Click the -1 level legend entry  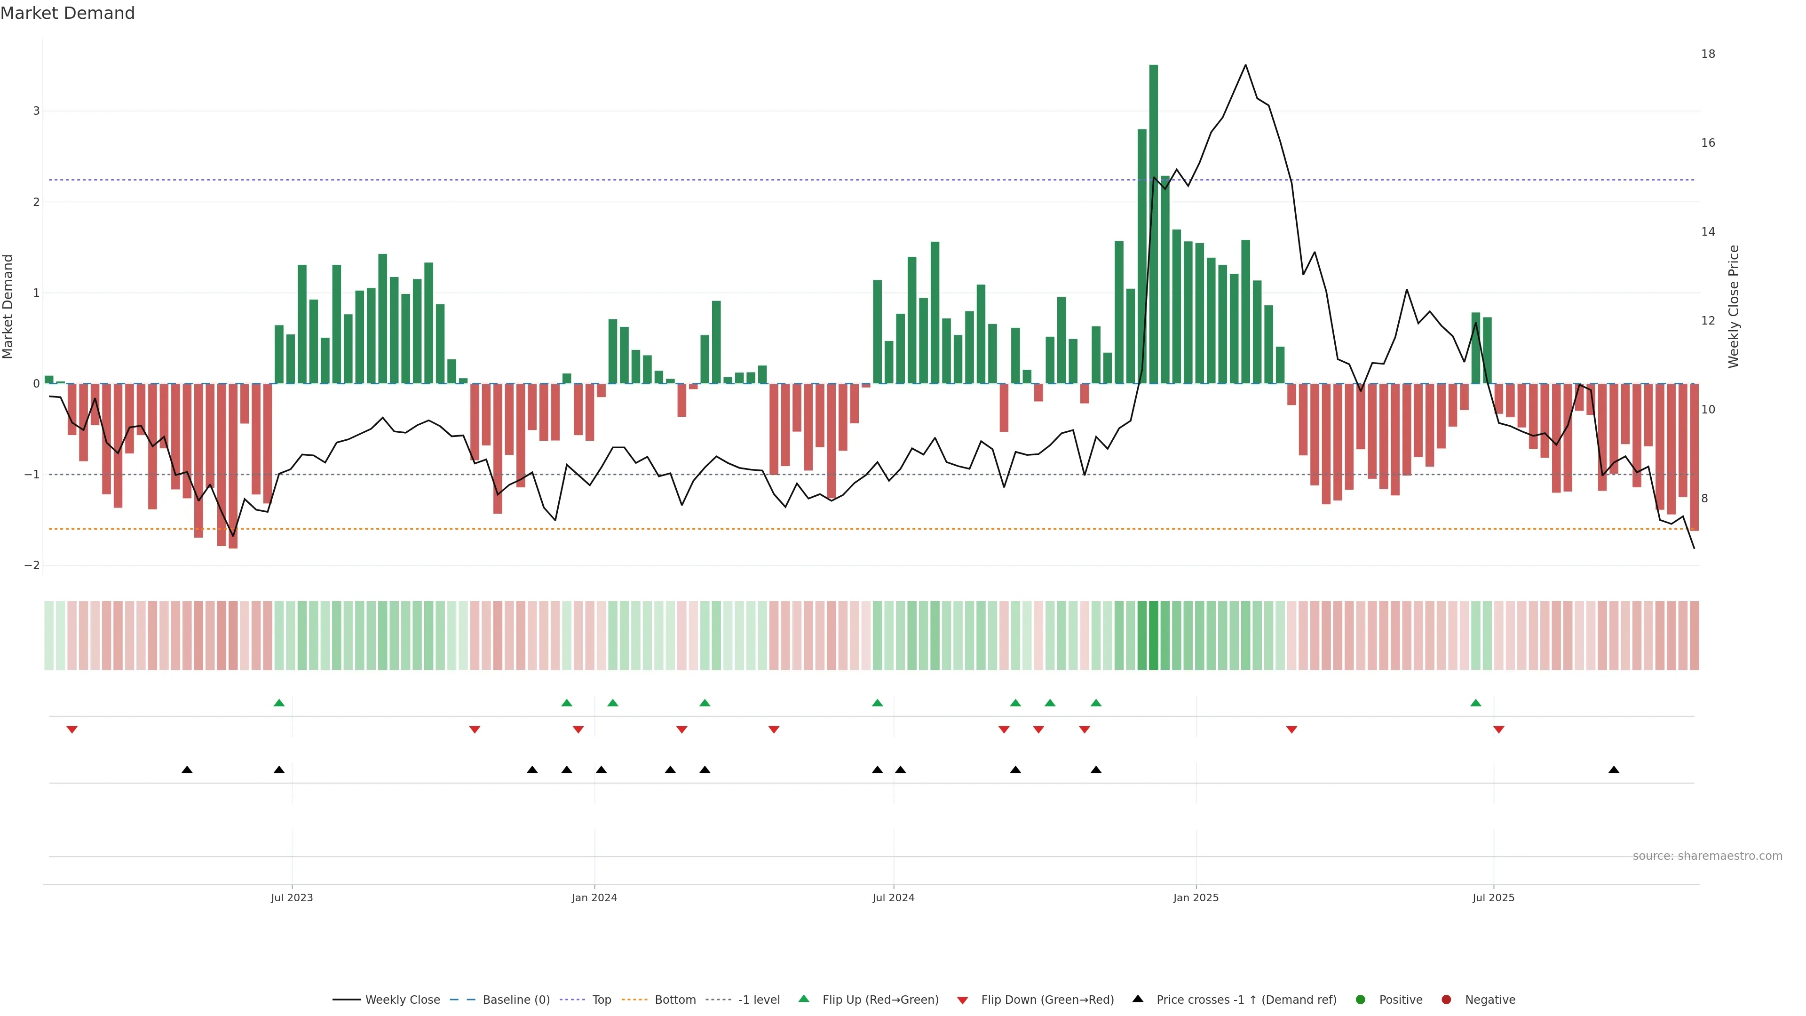coord(759,1000)
